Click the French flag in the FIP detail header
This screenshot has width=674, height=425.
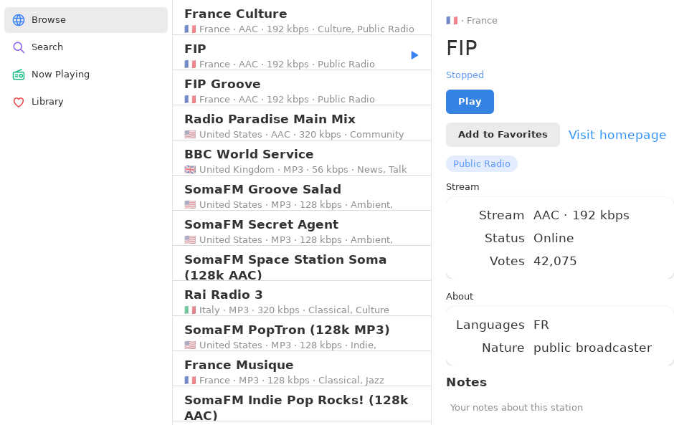pos(452,20)
